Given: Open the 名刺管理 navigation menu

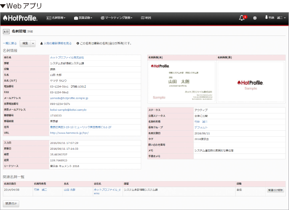Looking at the screenshot, I should [x=56, y=18].
